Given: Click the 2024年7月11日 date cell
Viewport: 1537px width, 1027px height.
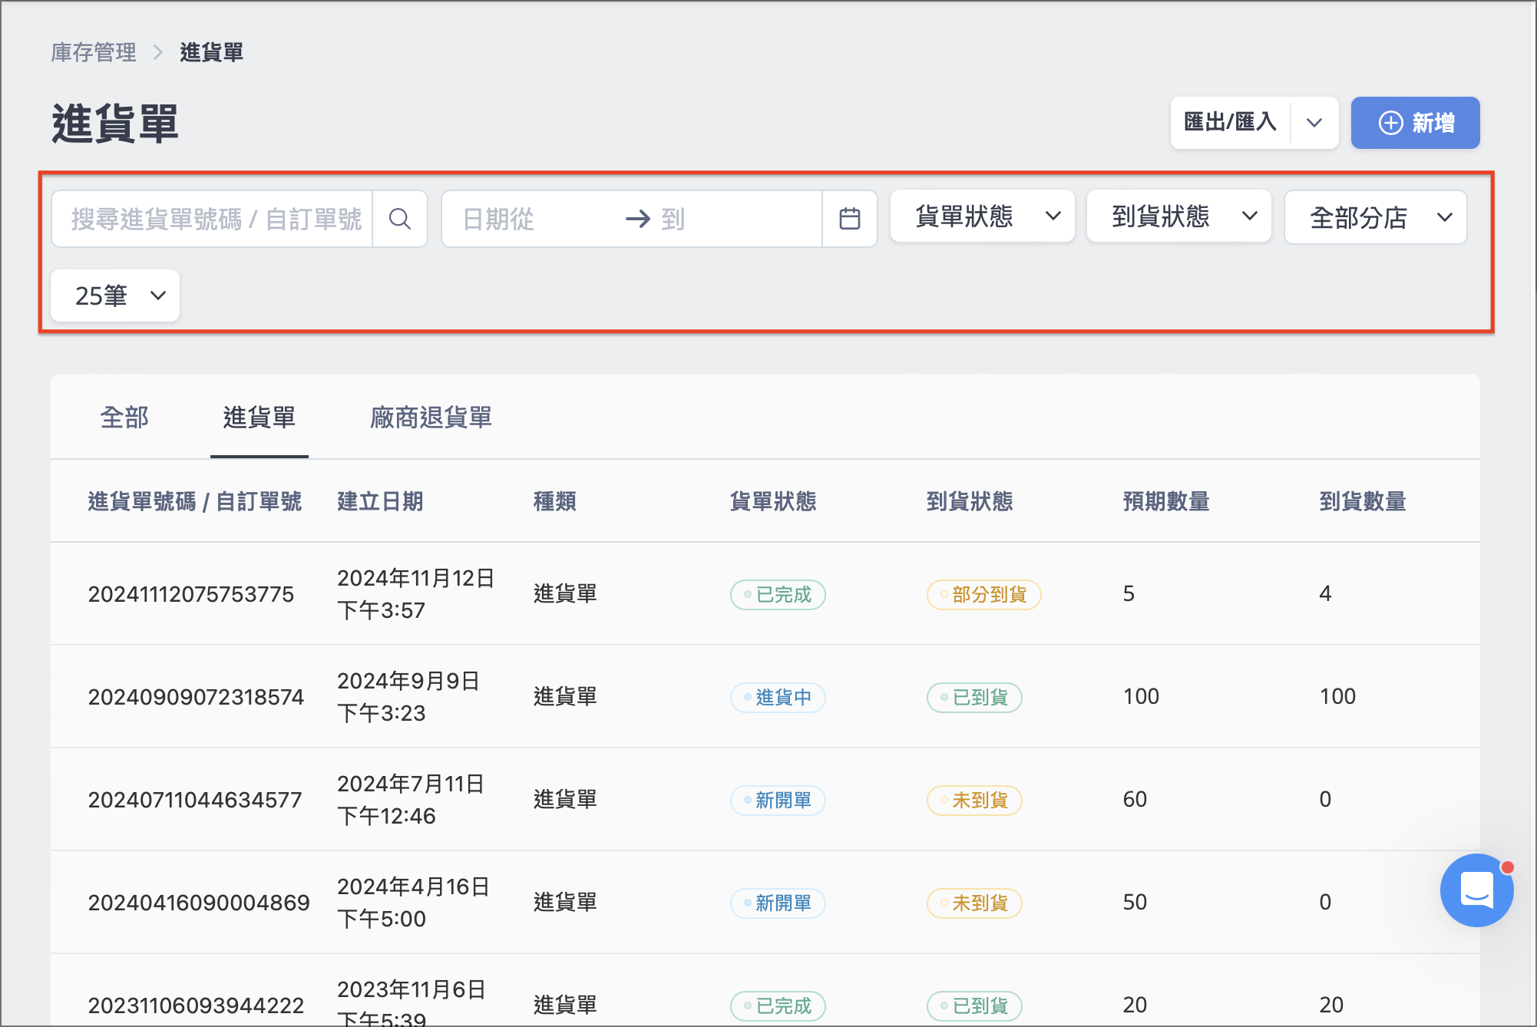Looking at the screenshot, I should click(411, 800).
